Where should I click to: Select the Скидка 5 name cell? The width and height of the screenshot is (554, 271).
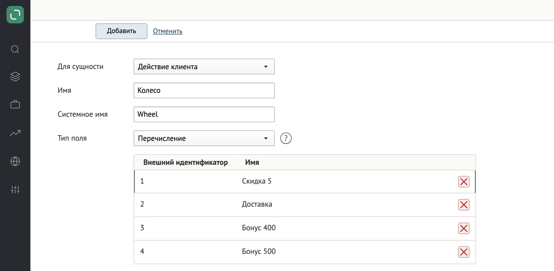tap(257, 181)
